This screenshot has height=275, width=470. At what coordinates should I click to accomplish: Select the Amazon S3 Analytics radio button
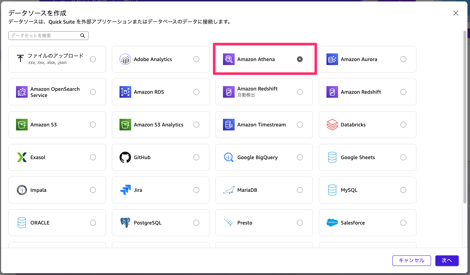(x=196, y=125)
